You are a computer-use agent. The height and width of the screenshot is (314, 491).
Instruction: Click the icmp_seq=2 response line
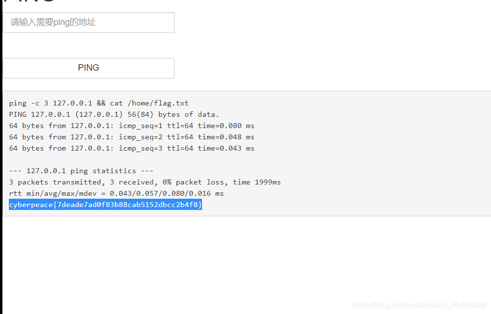tap(131, 137)
